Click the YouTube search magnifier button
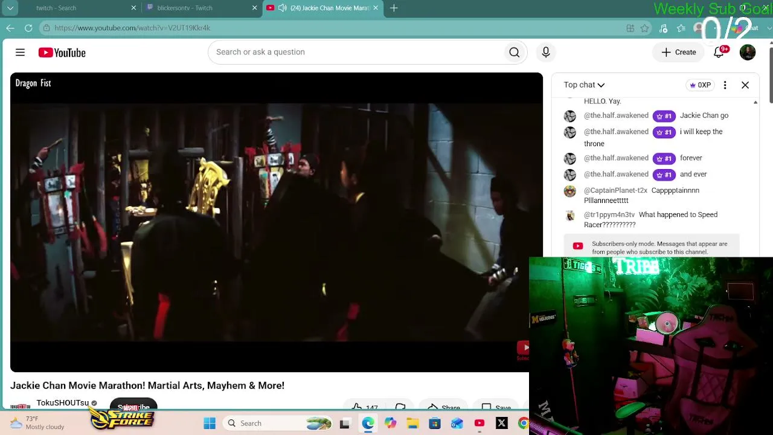The width and height of the screenshot is (773, 435). coord(515,53)
